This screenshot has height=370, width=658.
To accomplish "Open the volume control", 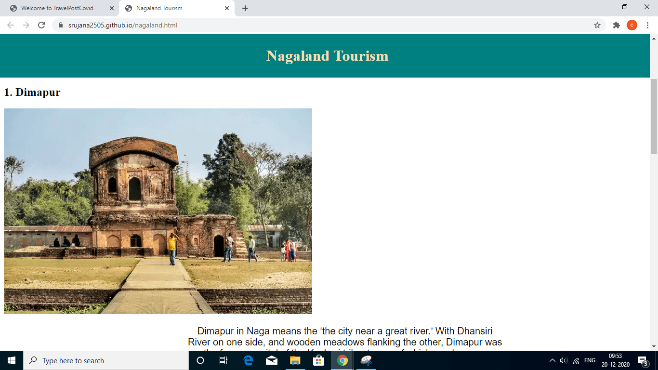I will [x=564, y=360].
